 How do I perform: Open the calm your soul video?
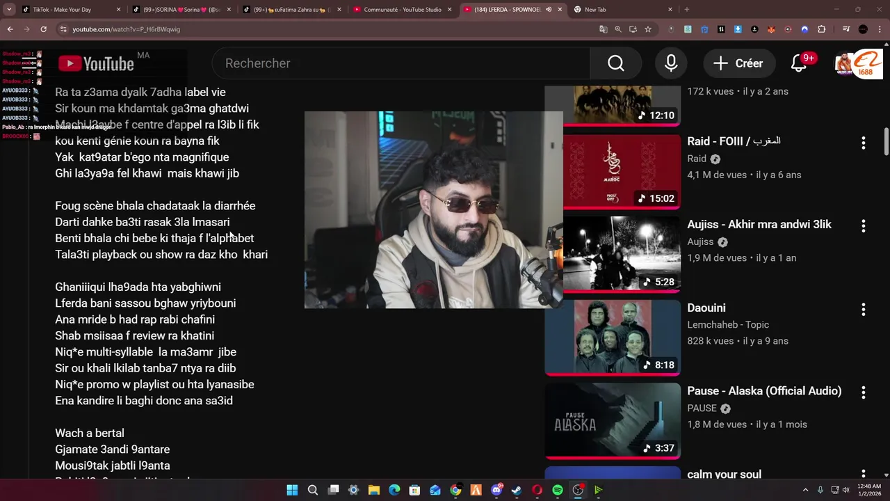click(x=724, y=474)
